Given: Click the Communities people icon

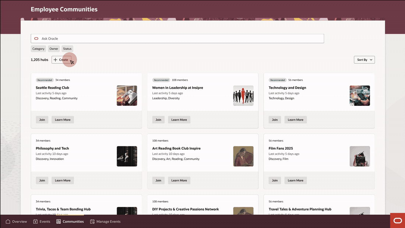Looking at the screenshot, I should click(59, 221).
